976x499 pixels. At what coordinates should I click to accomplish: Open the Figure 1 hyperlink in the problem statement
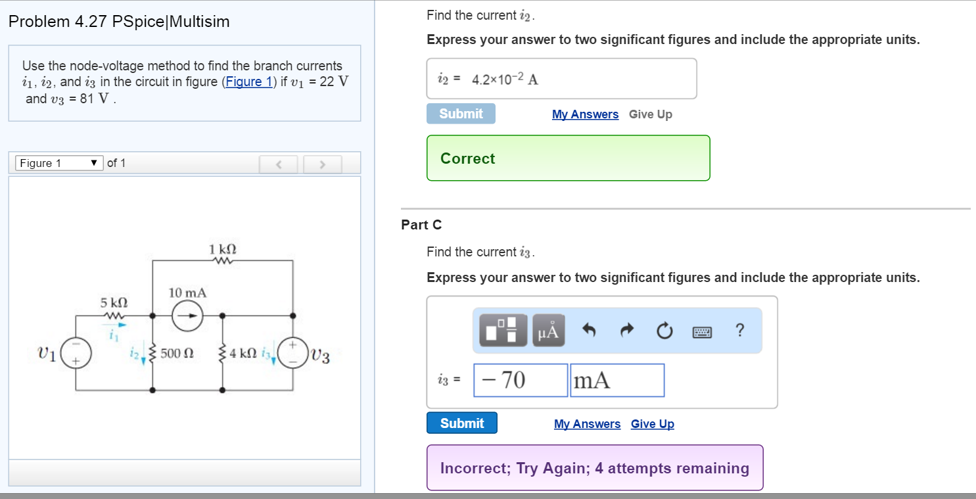tap(250, 82)
